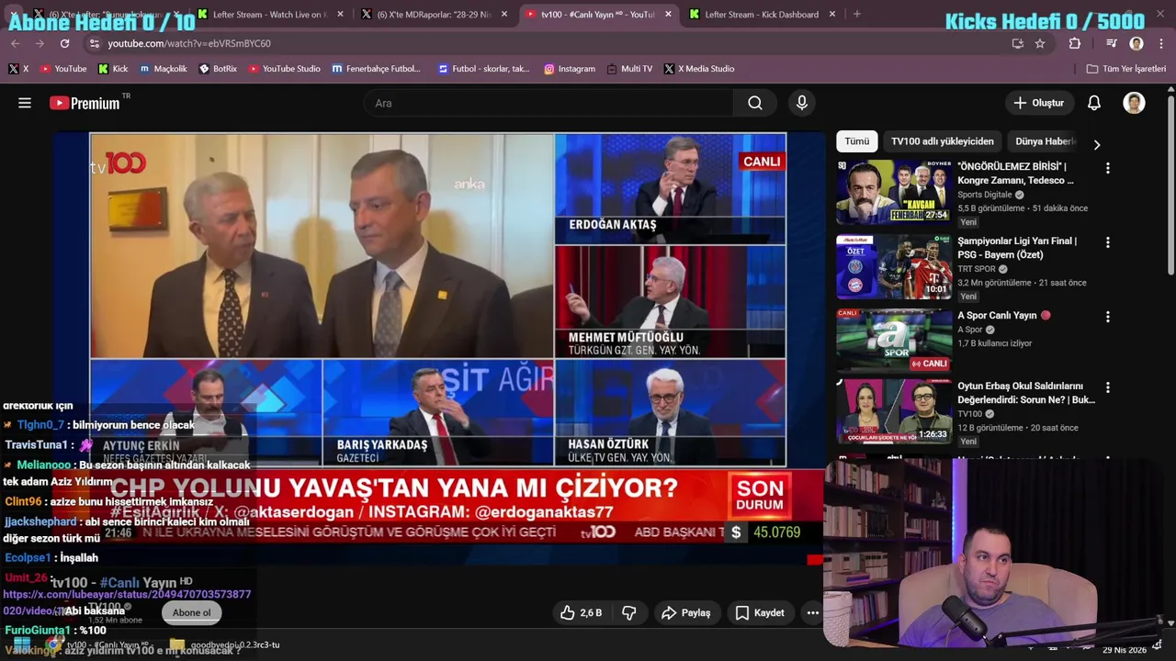The image size is (1176, 661).
Task: Open options for Oytun Erbaş video
Action: coord(1107,387)
